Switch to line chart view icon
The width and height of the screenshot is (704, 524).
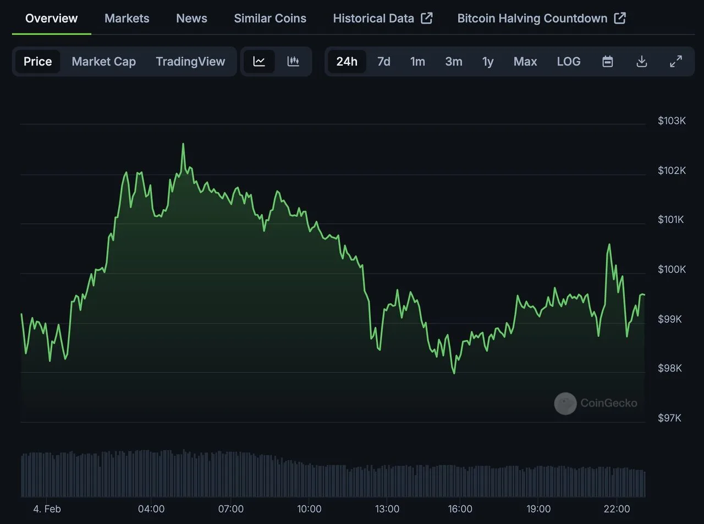point(259,61)
